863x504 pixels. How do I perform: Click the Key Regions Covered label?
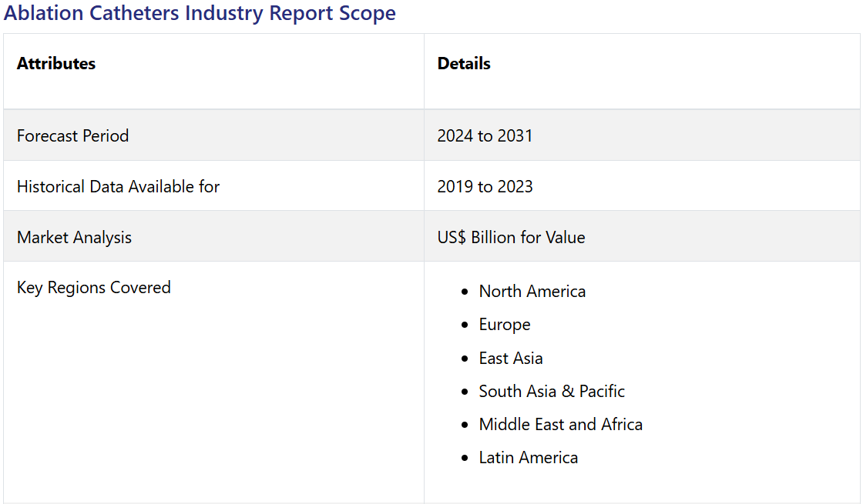pos(93,288)
